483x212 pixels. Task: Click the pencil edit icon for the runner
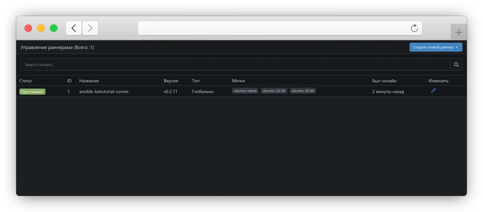pos(433,91)
